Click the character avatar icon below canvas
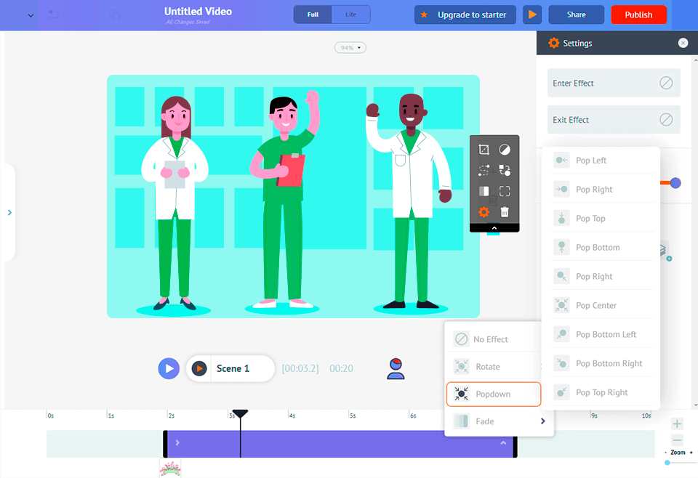Image resolution: width=698 pixels, height=478 pixels. tap(396, 368)
